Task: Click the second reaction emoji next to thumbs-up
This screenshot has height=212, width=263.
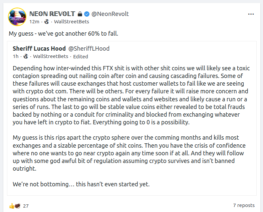Action: 17,206
